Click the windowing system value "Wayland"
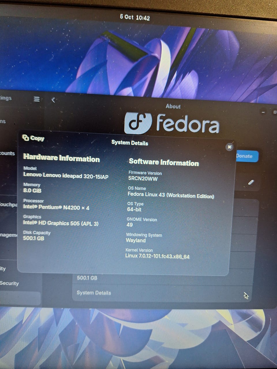Screen dimensions: 277x369 tap(136, 240)
